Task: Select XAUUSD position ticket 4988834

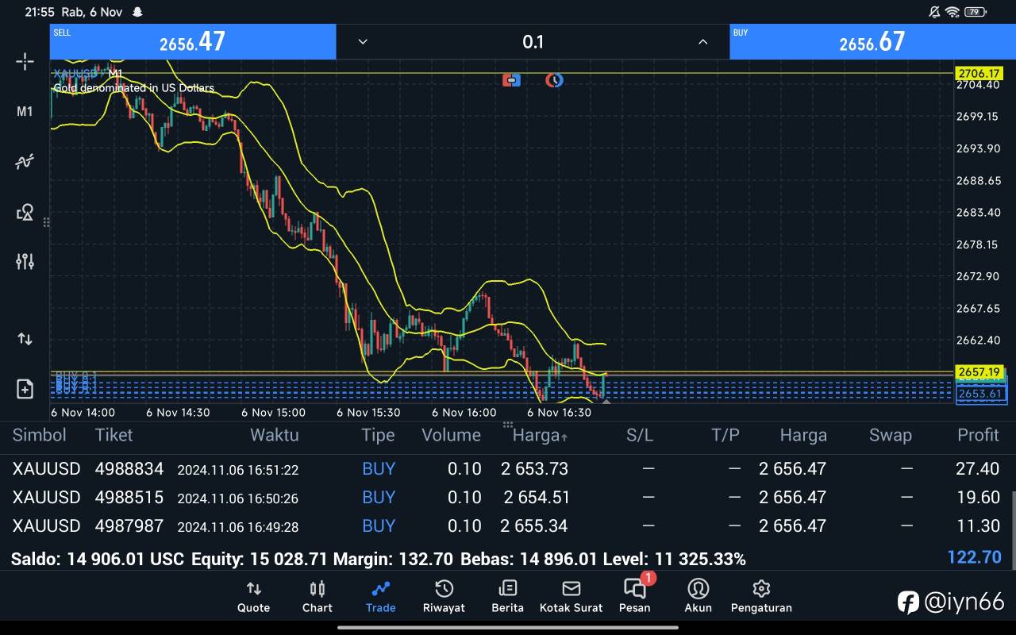Action: pyautogui.click(x=129, y=469)
